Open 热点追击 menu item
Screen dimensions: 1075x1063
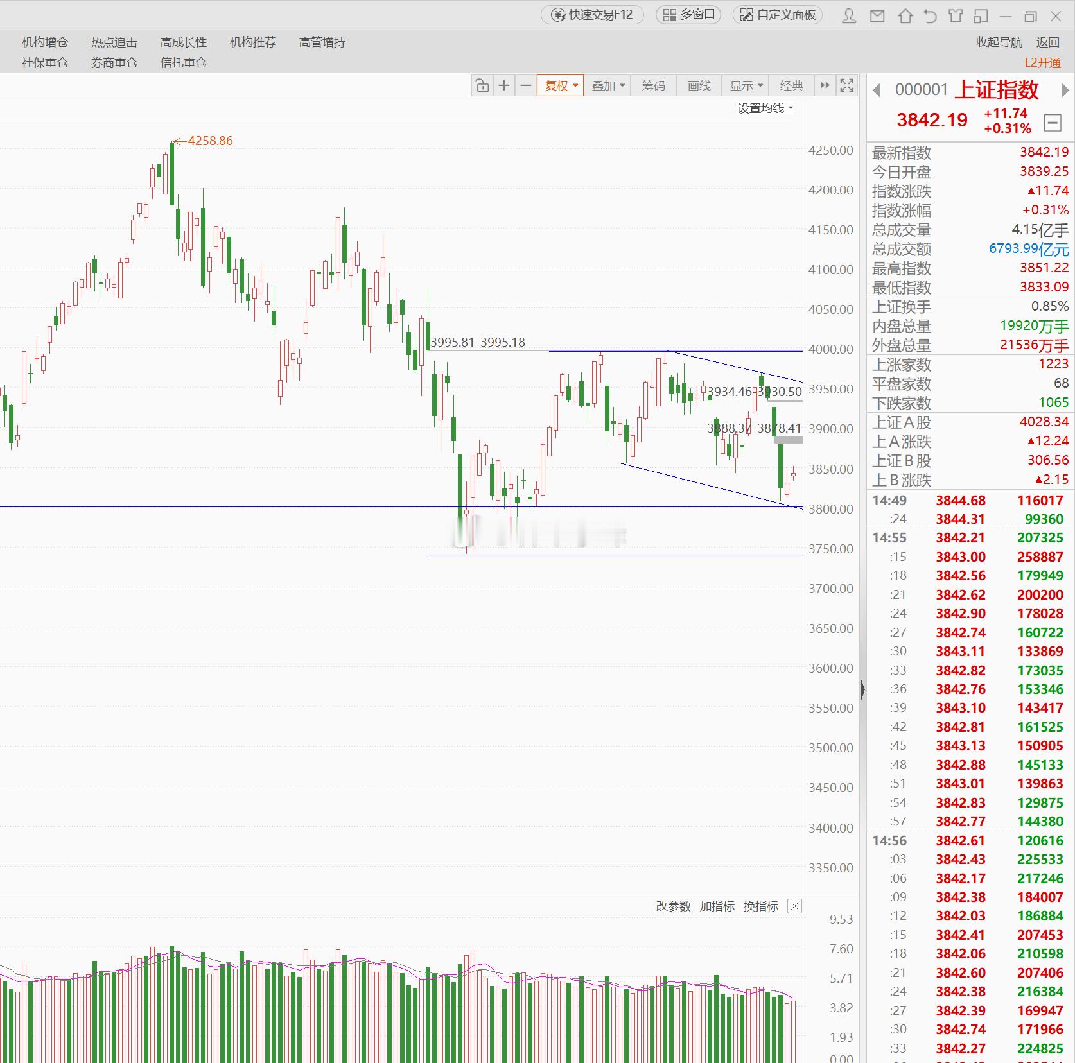click(114, 42)
